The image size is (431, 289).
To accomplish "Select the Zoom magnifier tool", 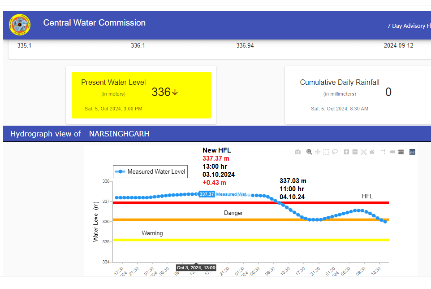I will pos(309,152).
